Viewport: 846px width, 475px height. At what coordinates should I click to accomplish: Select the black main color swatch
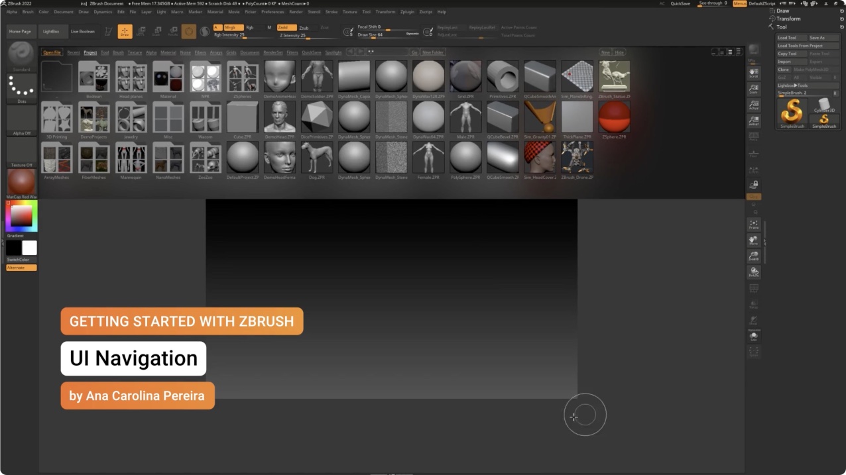click(14, 248)
